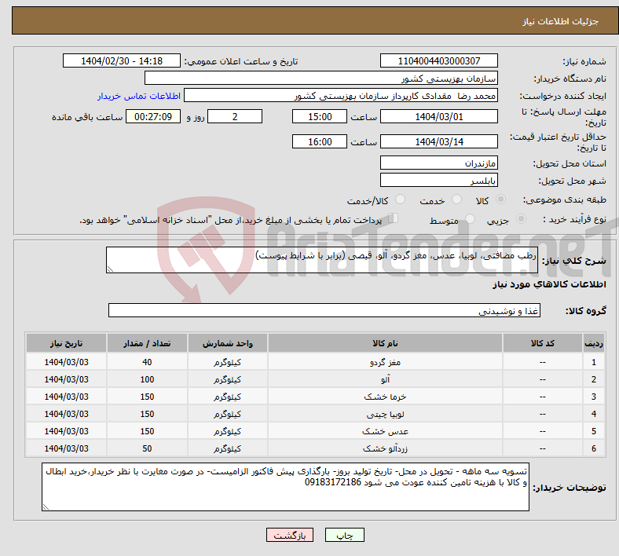This screenshot has width=619, height=556.
Task: Click quantity 100 in آلو row
Action: [147, 379]
